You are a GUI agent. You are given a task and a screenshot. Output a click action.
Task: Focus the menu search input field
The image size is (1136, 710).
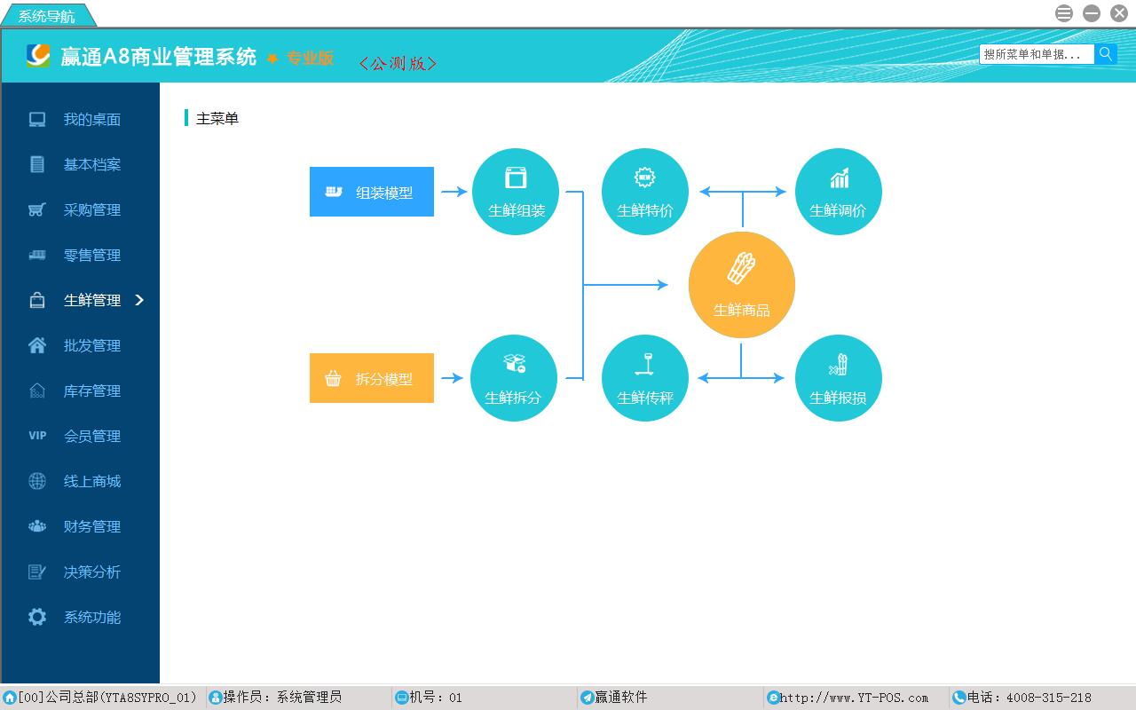pyautogui.click(x=1037, y=54)
